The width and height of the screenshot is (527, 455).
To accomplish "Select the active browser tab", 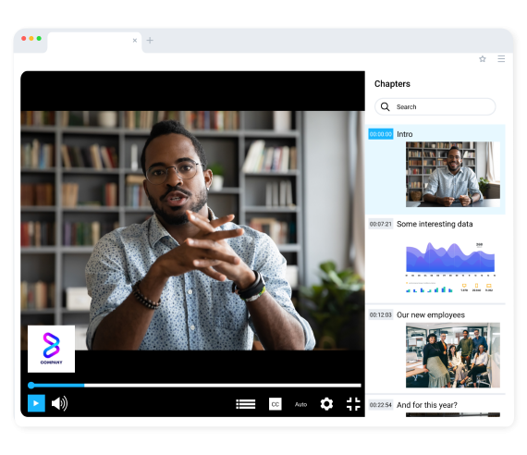I will pyautogui.click(x=94, y=43).
